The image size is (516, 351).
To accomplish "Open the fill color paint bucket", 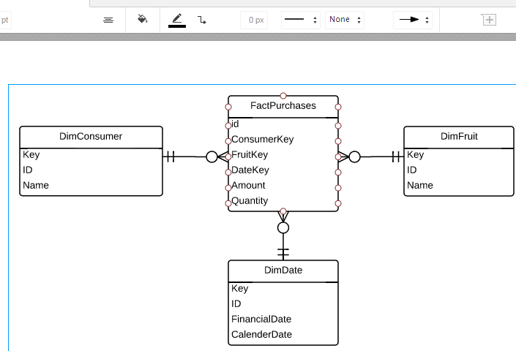I will (x=143, y=20).
